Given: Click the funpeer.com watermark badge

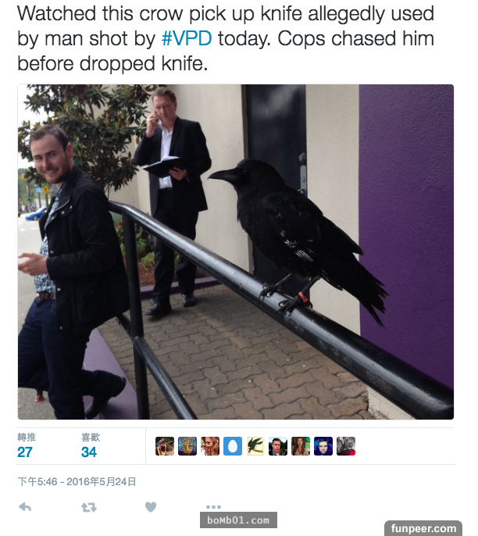Looking at the screenshot, I should (x=423, y=528).
